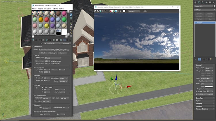Toggle Flip horizontally checkbox
Image resolution: width=216 pixels, height=121 pixels.
pyautogui.click(x=52, y=61)
